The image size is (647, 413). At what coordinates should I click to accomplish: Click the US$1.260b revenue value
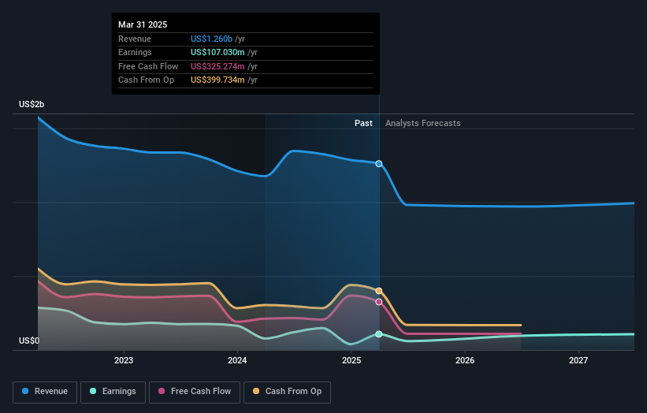212,39
